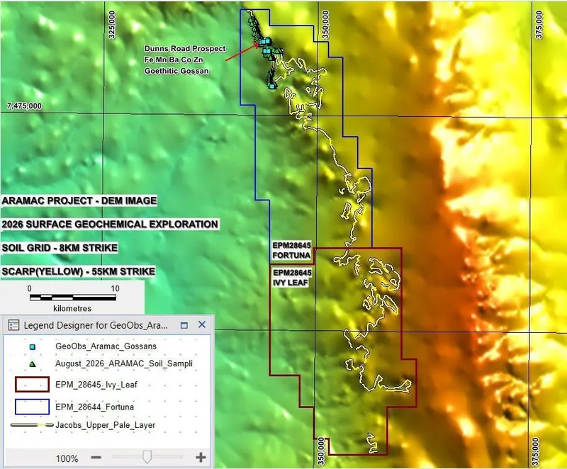567x469 pixels.
Task: Select the GeoObs_Aramac_Gossans legend label
Action: [x=106, y=346]
